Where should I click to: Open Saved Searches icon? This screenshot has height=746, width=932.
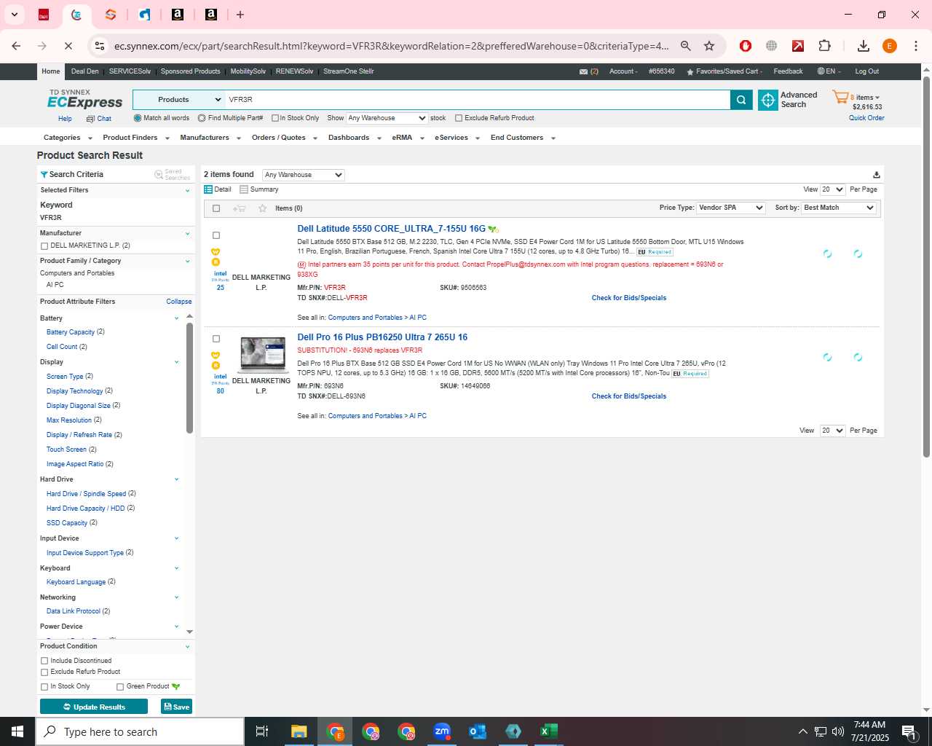click(x=159, y=175)
